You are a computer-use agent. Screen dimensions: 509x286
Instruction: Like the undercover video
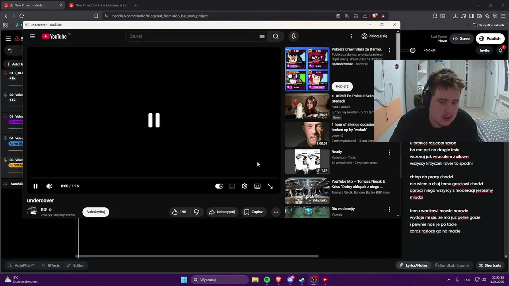point(179,212)
